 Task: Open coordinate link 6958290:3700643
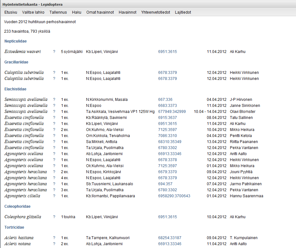coord(174,196)
